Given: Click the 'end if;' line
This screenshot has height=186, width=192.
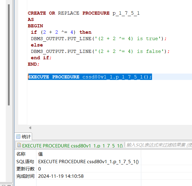Looking at the screenshot, I should click(41, 58).
